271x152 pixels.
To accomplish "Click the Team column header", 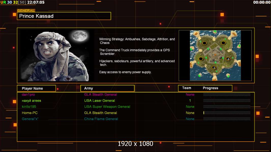I will pyautogui.click(x=187, y=88).
